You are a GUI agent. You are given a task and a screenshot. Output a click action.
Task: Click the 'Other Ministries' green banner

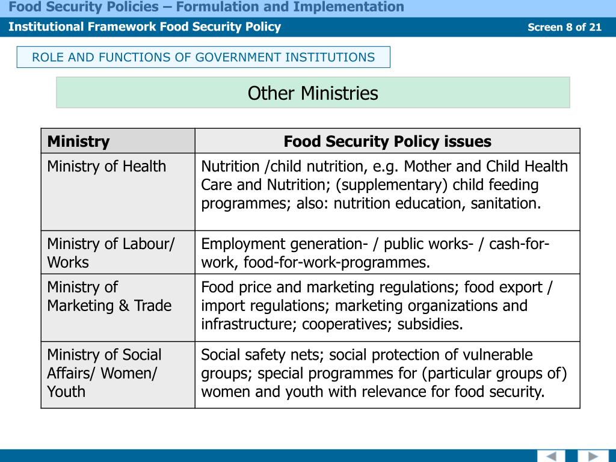coord(313,93)
